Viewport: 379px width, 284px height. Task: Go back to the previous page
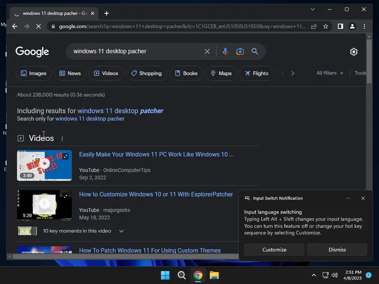pyautogui.click(x=15, y=26)
